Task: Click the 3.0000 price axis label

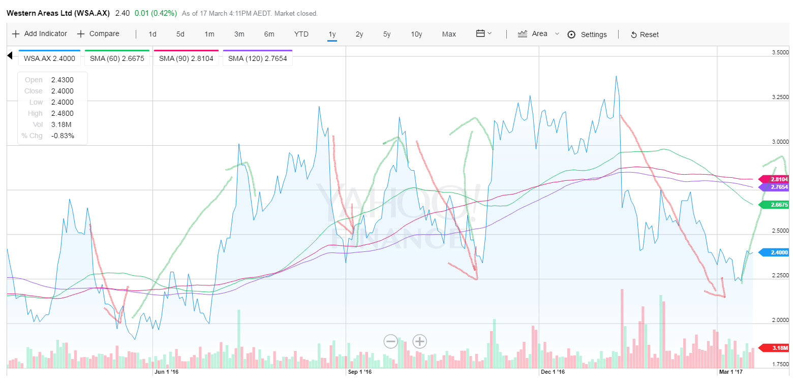Action: click(x=780, y=142)
